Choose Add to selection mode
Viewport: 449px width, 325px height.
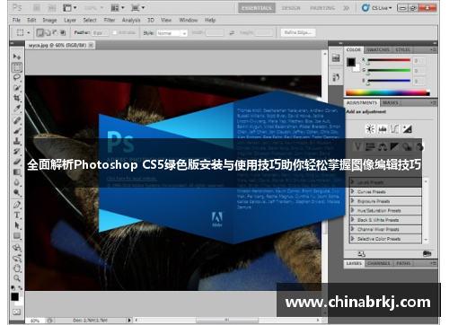(x=48, y=32)
